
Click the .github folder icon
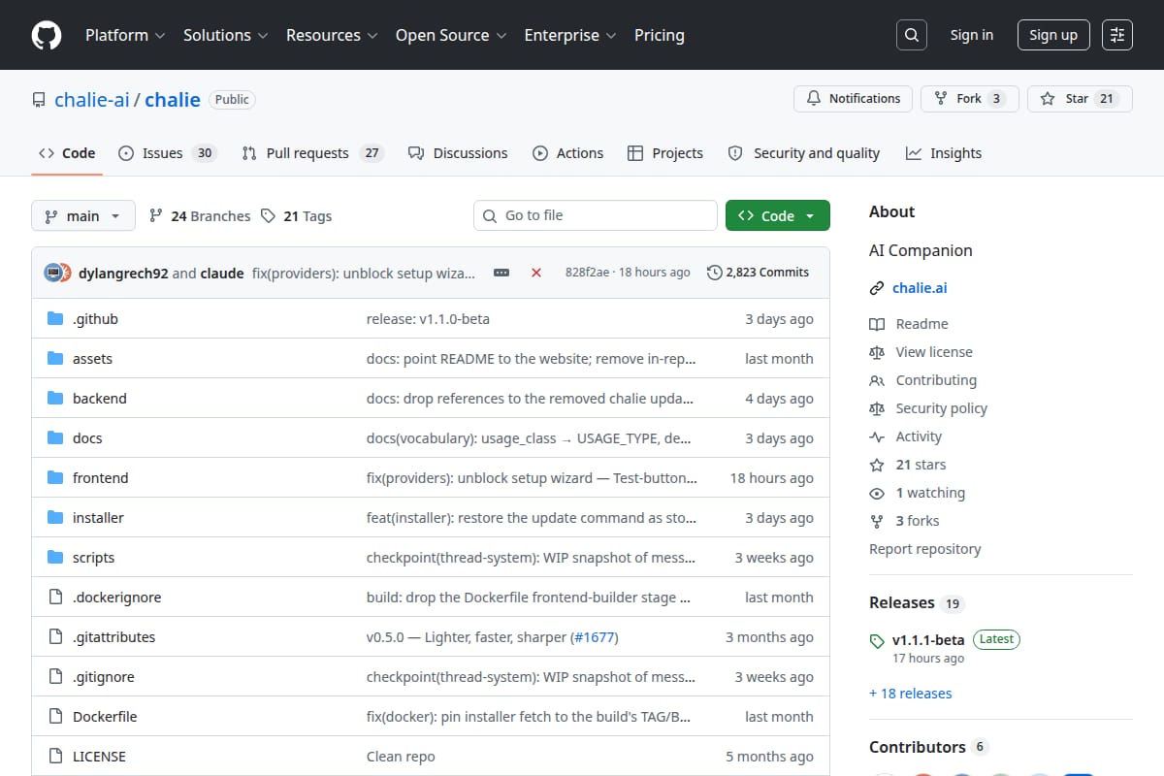(55, 319)
